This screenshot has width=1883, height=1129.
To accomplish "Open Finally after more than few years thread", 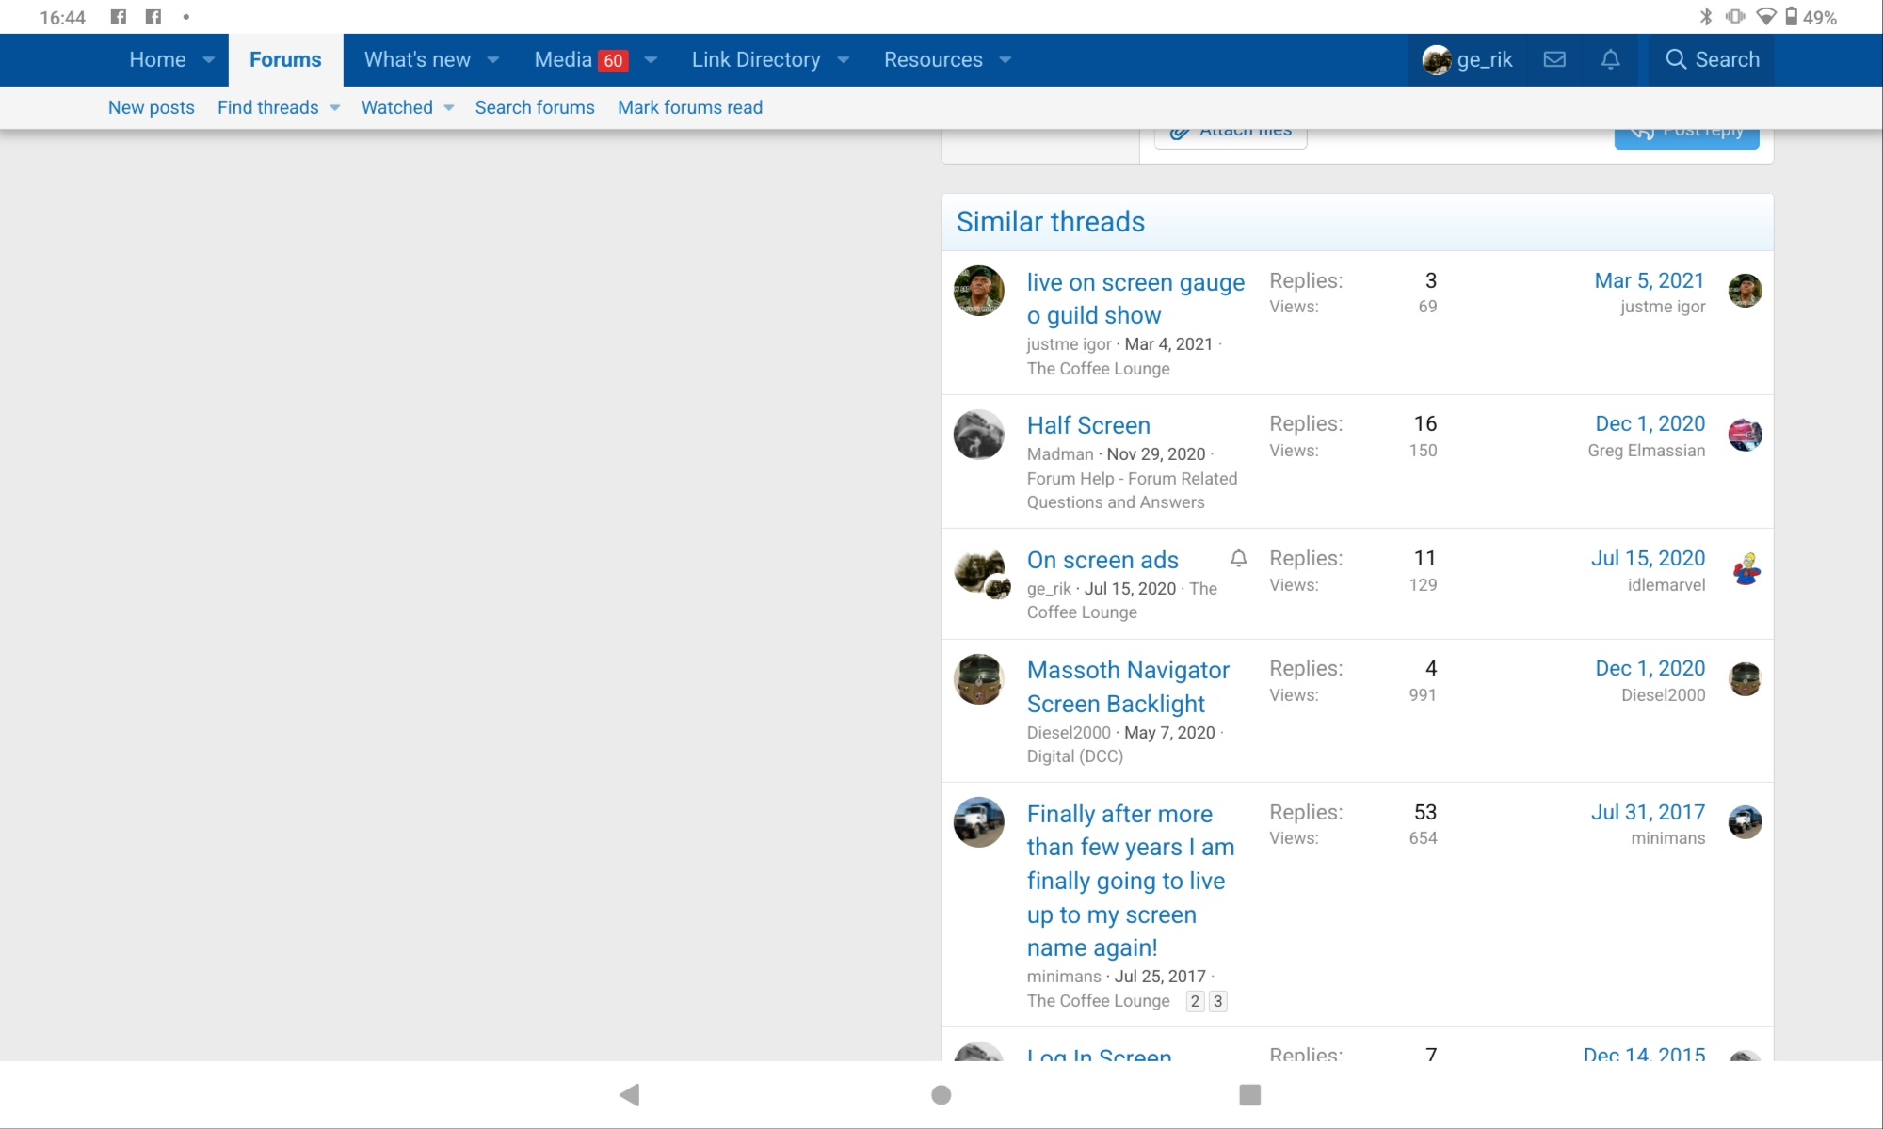I will click(1130, 881).
